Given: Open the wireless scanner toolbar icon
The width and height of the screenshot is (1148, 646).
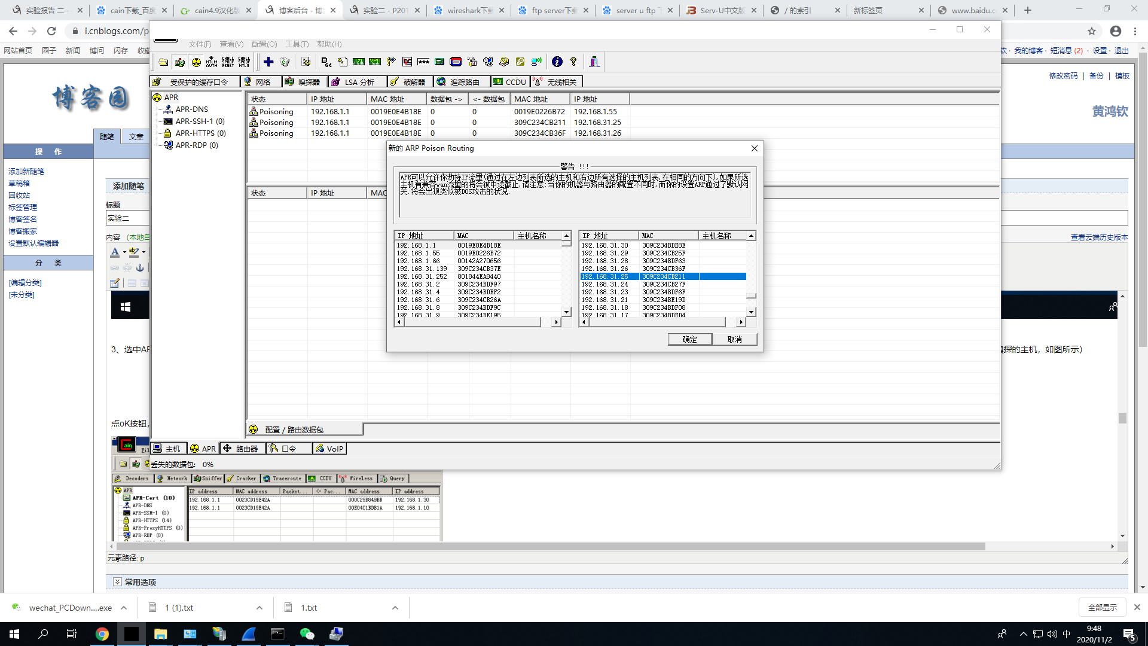Looking at the screenshot, I should click(536, 62).
